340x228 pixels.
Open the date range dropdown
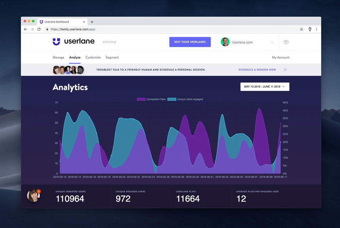(x=265, y=87)
